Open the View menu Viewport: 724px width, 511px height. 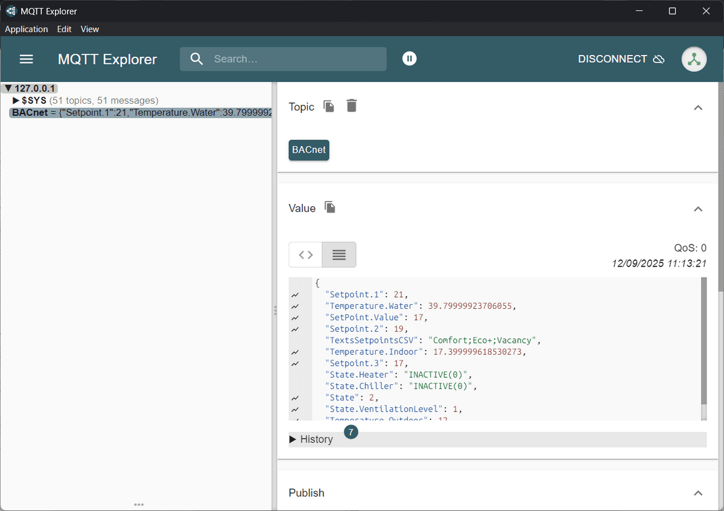(x=90, y=29)
